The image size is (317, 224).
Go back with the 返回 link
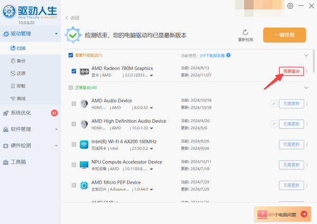coord(72,18)
